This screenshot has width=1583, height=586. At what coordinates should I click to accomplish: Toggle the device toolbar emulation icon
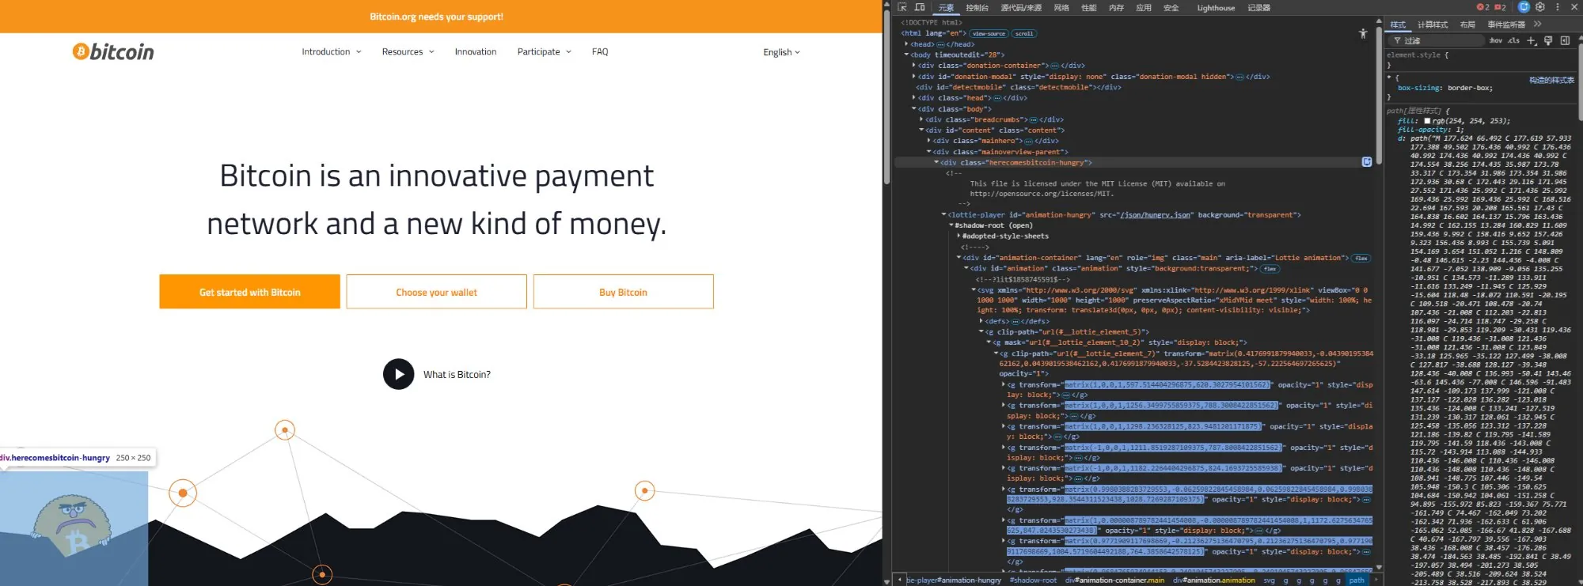(920, 7)
